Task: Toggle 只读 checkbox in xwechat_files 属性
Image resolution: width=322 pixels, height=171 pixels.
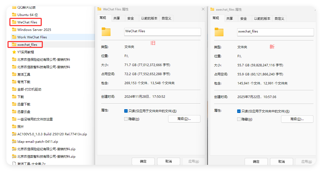Action: 239,111
